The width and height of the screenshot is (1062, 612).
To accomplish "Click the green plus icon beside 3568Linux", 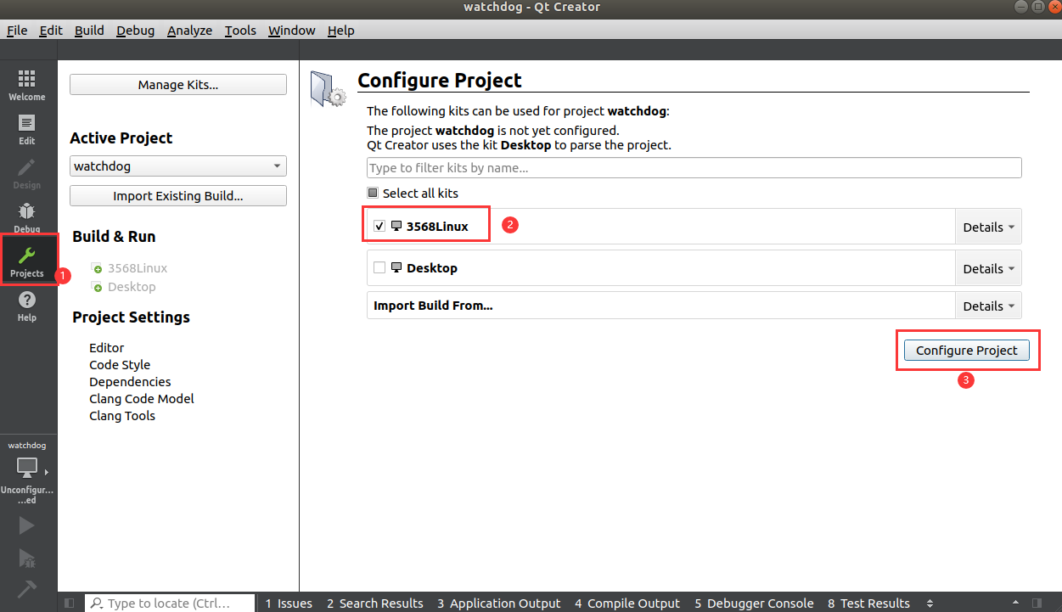I will tap(97, 268).
